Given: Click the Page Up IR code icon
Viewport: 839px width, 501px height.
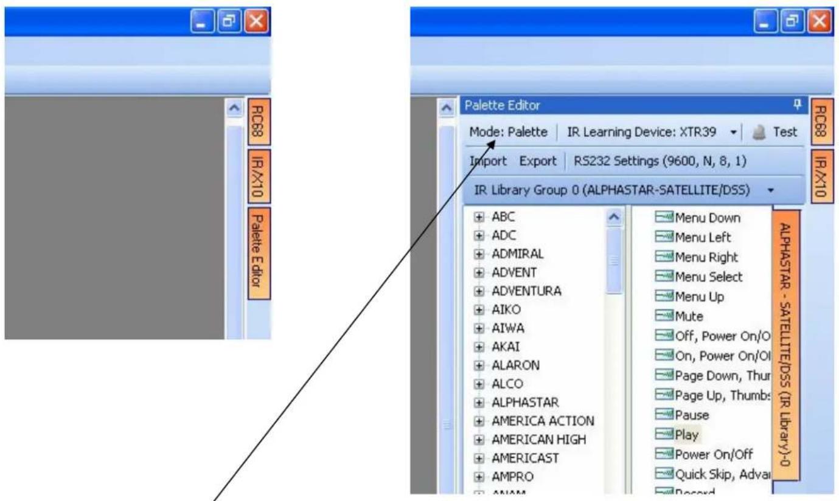Looking at the screenshot, I should [664, 395].
